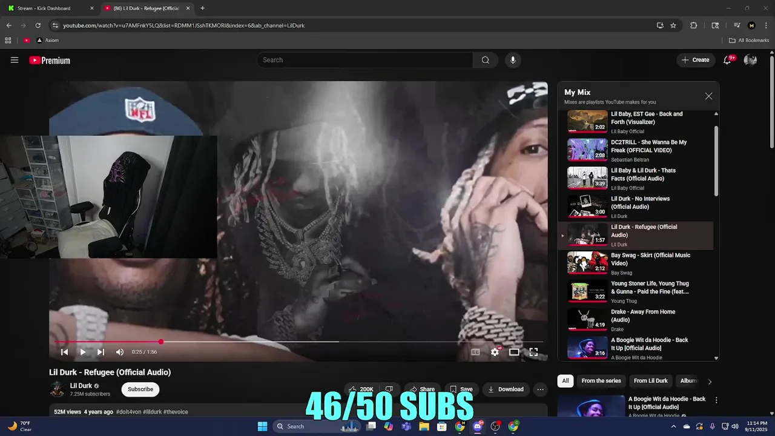The image size is (775, 436).
Task: Click the search magnifier button
Action: tap(486, 60)
